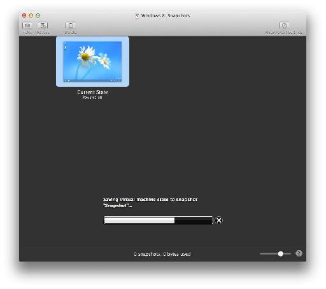
Task: Click the right end of thumbnail size slider
Action: (x=290, y=253)
